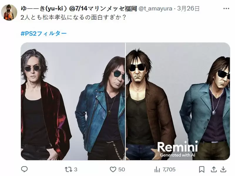
Task: Click the retweet icon with count 3
Action: tap(68, 170)
